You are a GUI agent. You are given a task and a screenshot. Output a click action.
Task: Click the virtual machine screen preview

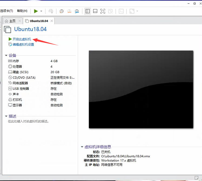(141, 89)
